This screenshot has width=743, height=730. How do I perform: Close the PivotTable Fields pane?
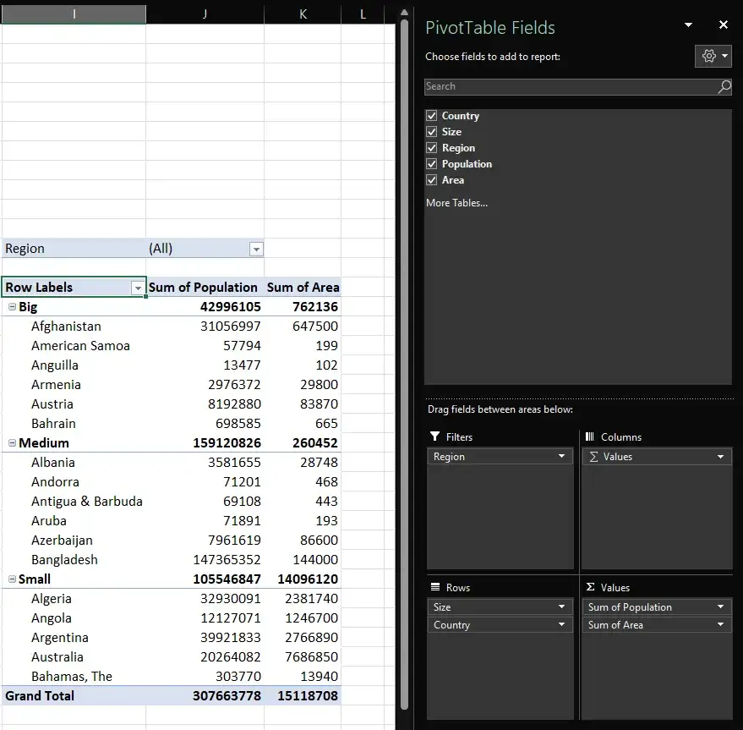(x=723, y=25)
